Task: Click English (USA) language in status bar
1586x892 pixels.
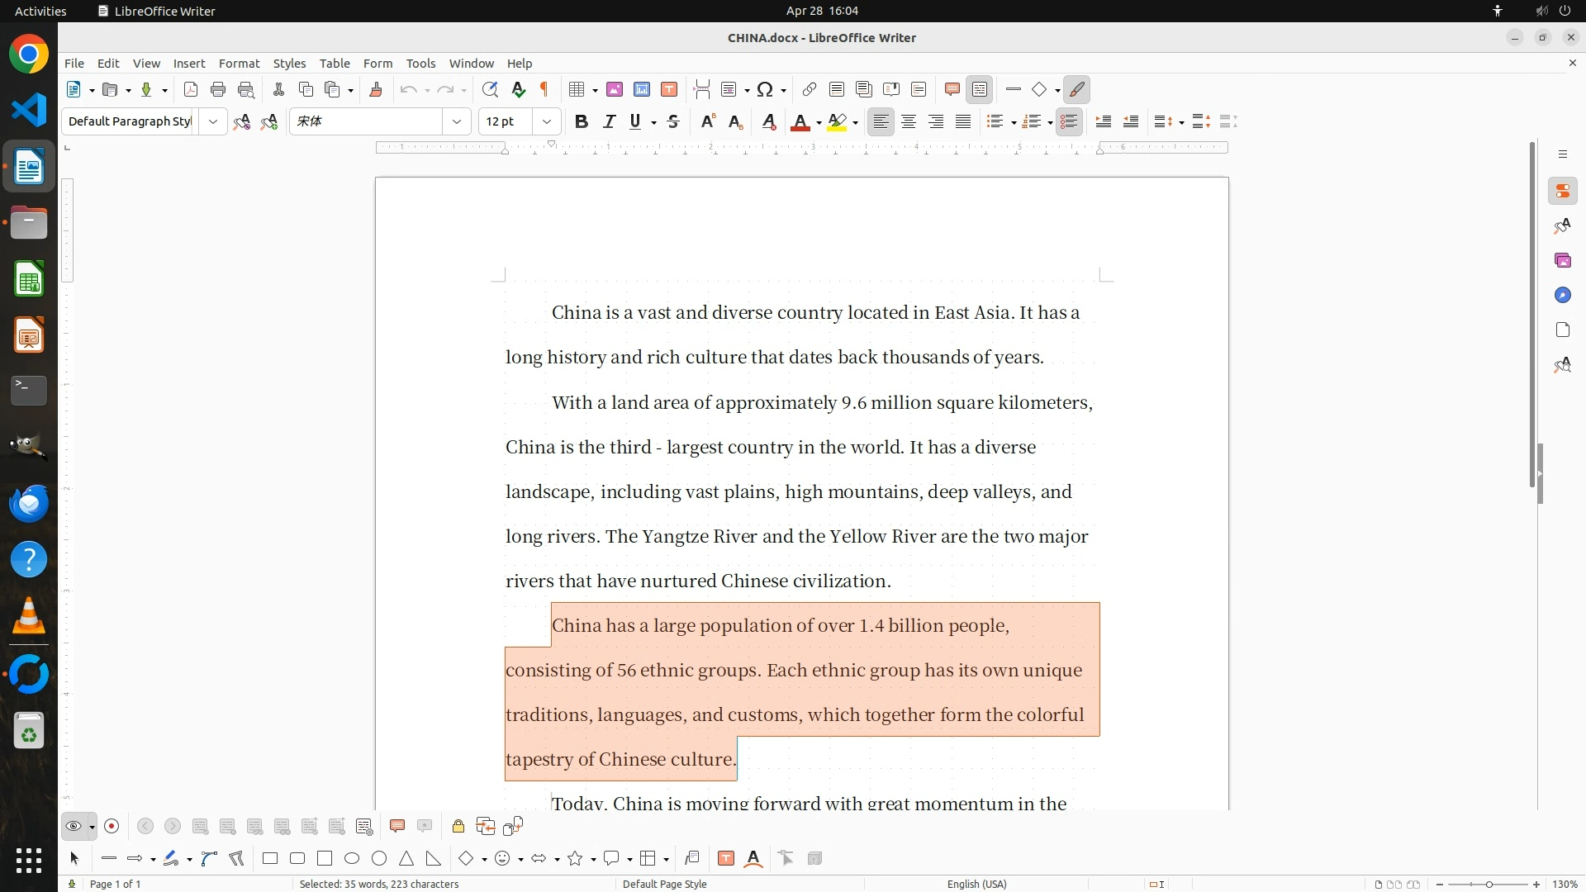Action: [x=976, y=884]
